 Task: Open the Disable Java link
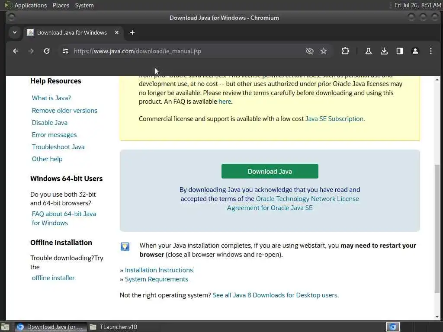point(49,122)
